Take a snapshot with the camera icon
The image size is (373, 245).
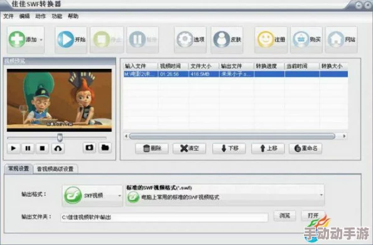pyautogui.click(x=89, y=148)
